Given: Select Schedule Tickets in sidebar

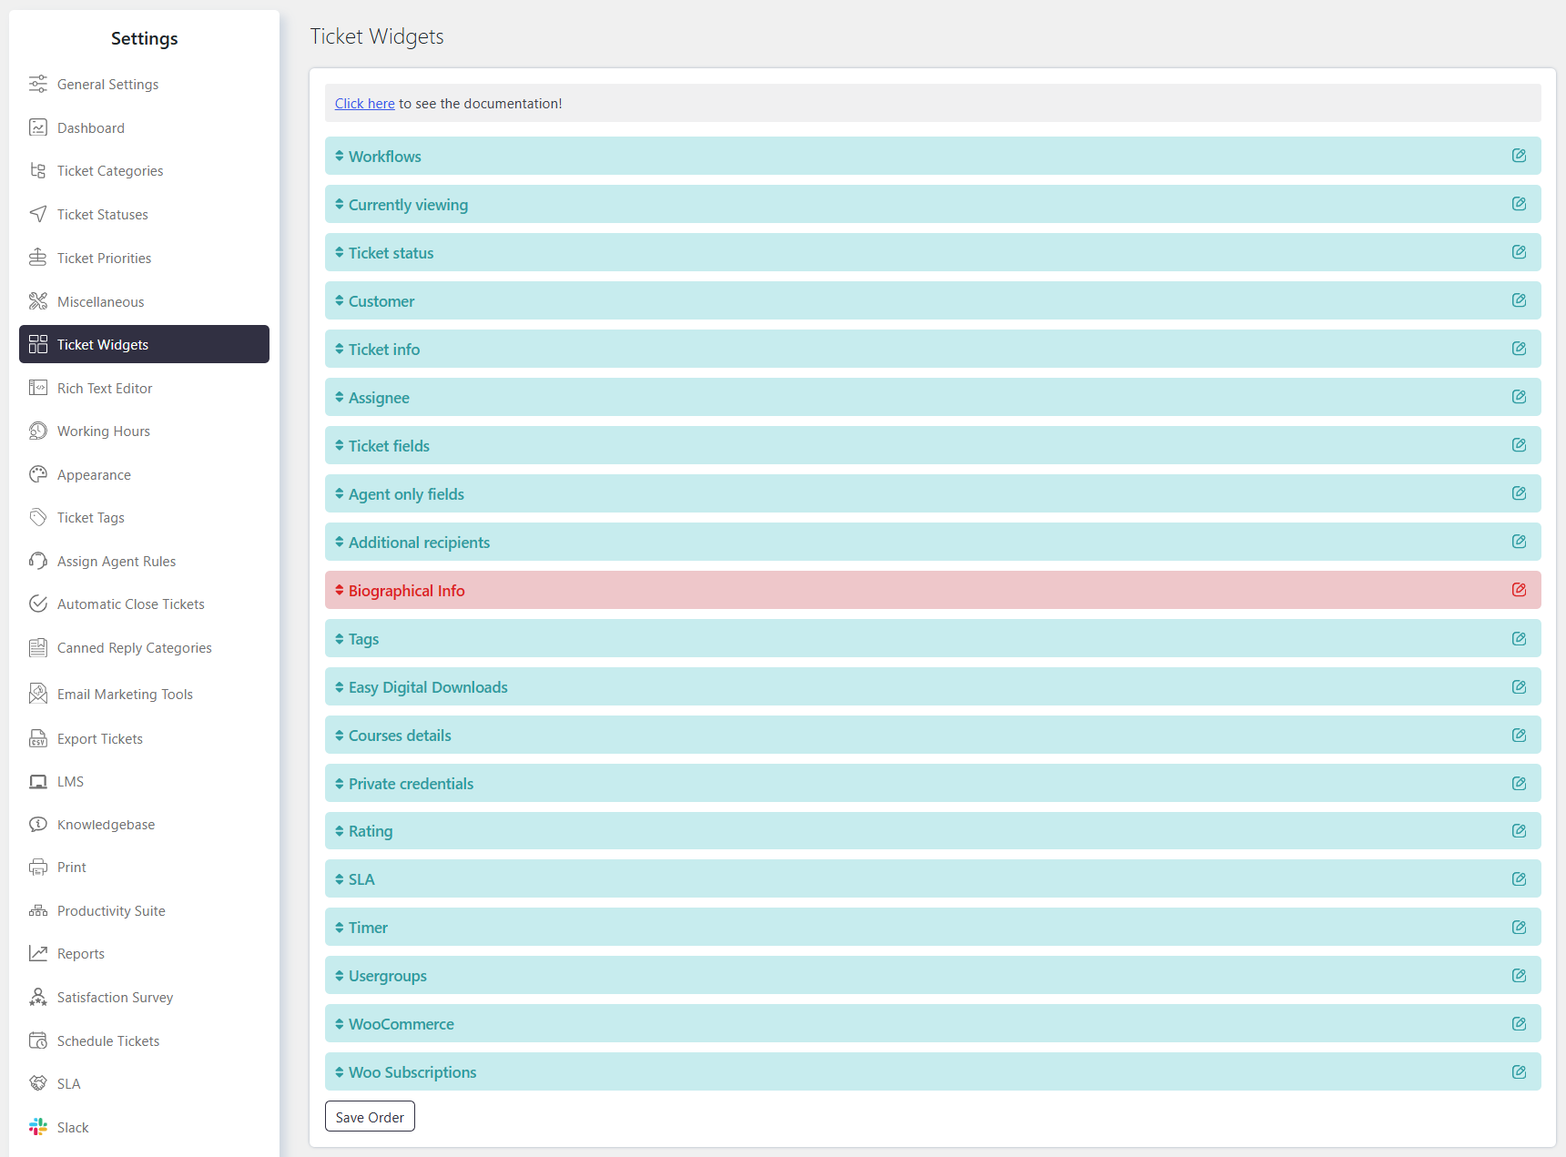Looking at the screenshot, I should 144,1041.
